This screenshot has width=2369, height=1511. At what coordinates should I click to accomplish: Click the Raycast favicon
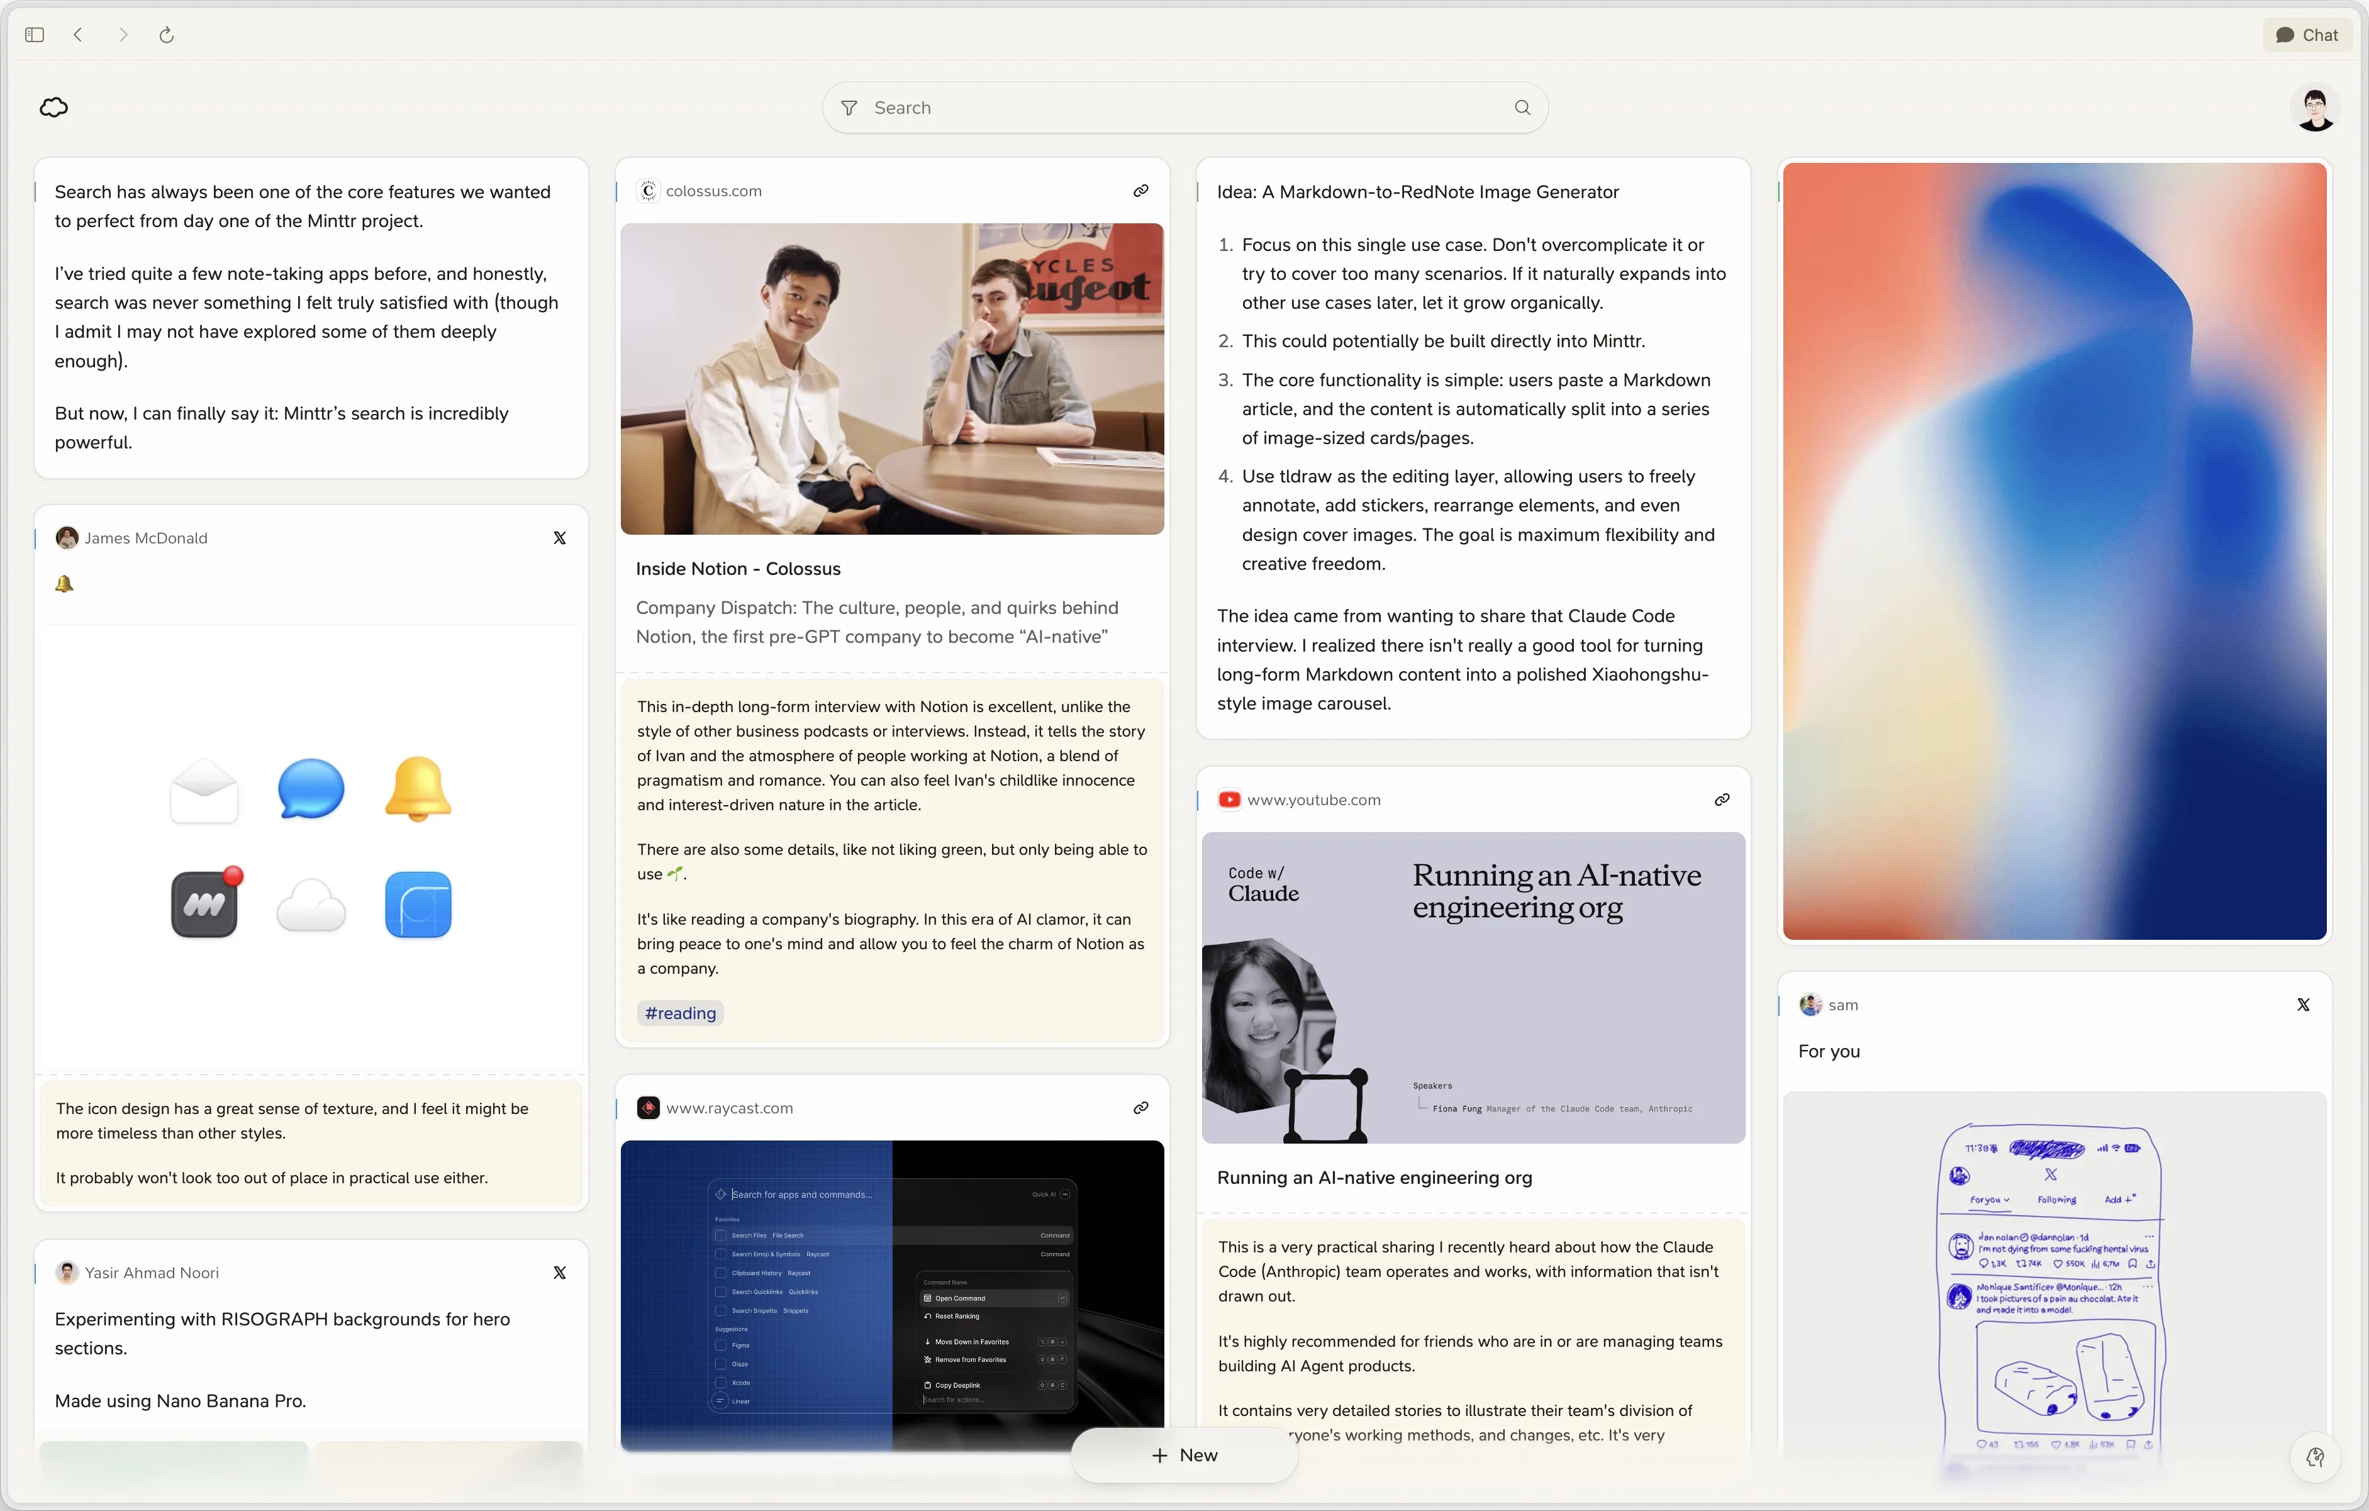tap(649, 1108)
